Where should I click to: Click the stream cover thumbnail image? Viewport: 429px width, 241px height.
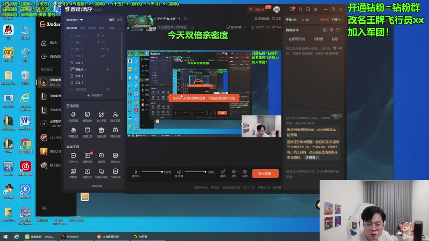click(x=140, y=22)
